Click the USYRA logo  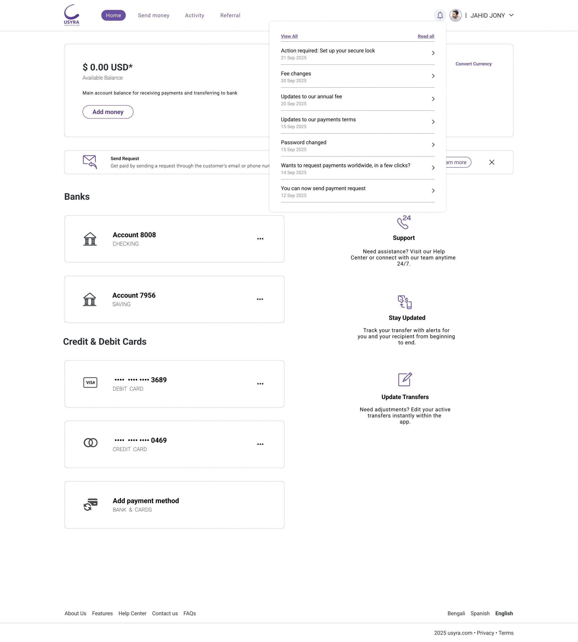tap(71, 15)
